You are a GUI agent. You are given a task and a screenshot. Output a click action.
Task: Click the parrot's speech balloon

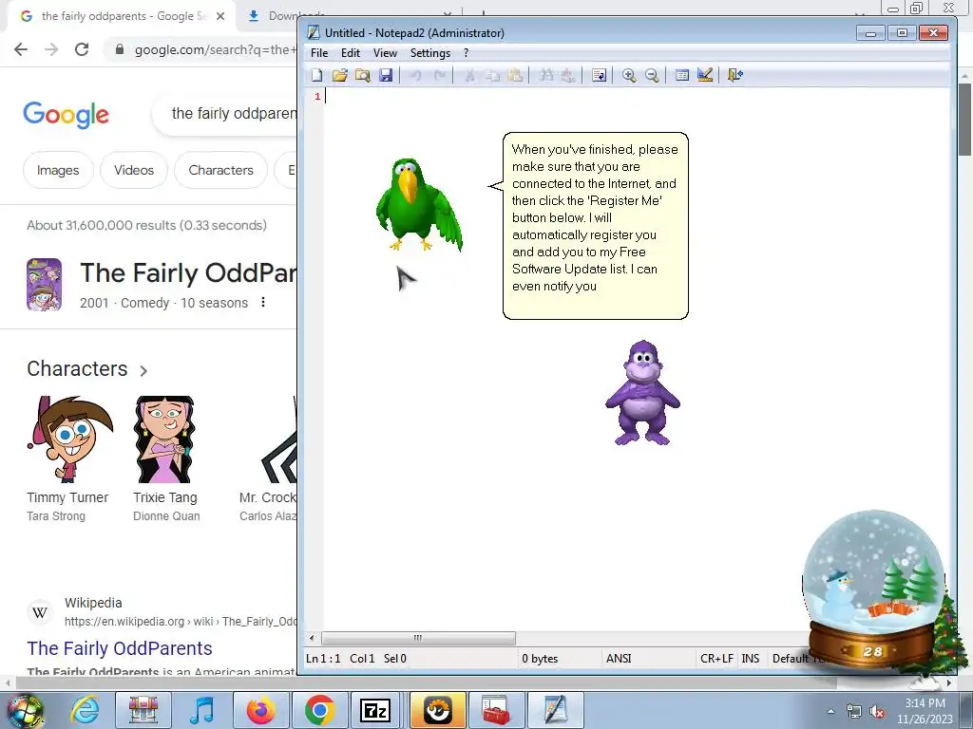[x=595, y=226]
